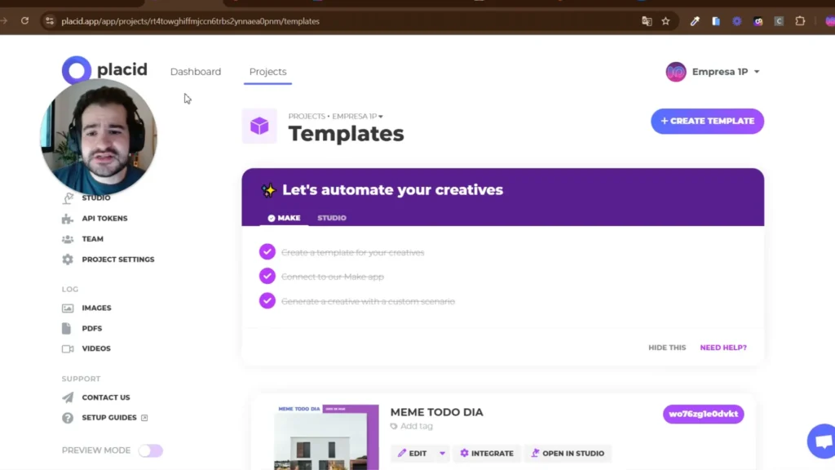The height and width of the screenshot is (470, 835).
Task: Click the MEME TODO DIA title
Action: coord(437,412)
